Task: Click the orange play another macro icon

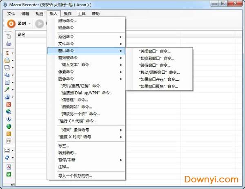Action: click(x=9, y=134)
